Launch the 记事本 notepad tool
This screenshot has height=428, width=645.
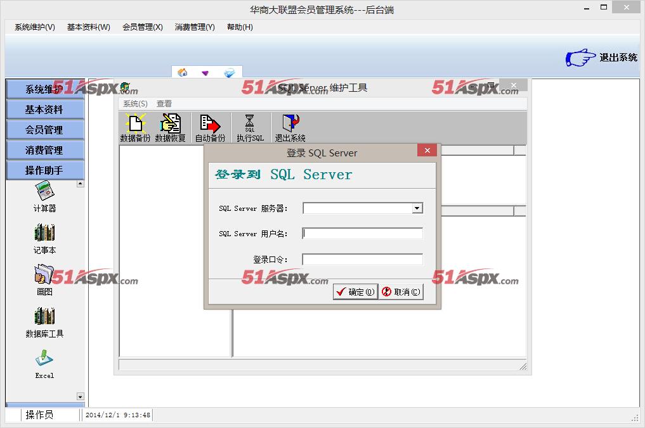[44, 239]
